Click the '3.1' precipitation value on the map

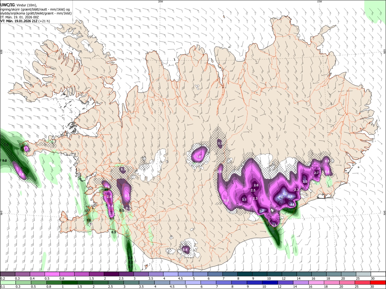[244, 200]
